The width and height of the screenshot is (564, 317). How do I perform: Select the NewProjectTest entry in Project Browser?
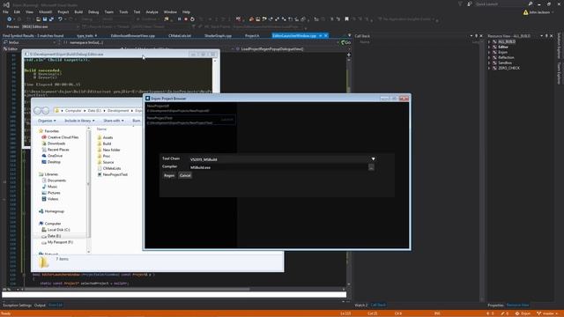coord(190,120)
